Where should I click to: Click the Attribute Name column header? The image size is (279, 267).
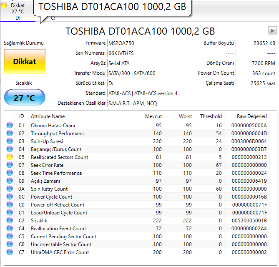pos(81,116)
